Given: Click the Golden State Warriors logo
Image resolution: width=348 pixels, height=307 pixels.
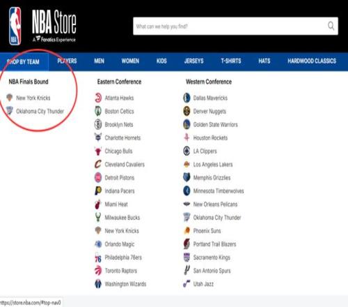Looking at the screenshot, I should point(187,124).
